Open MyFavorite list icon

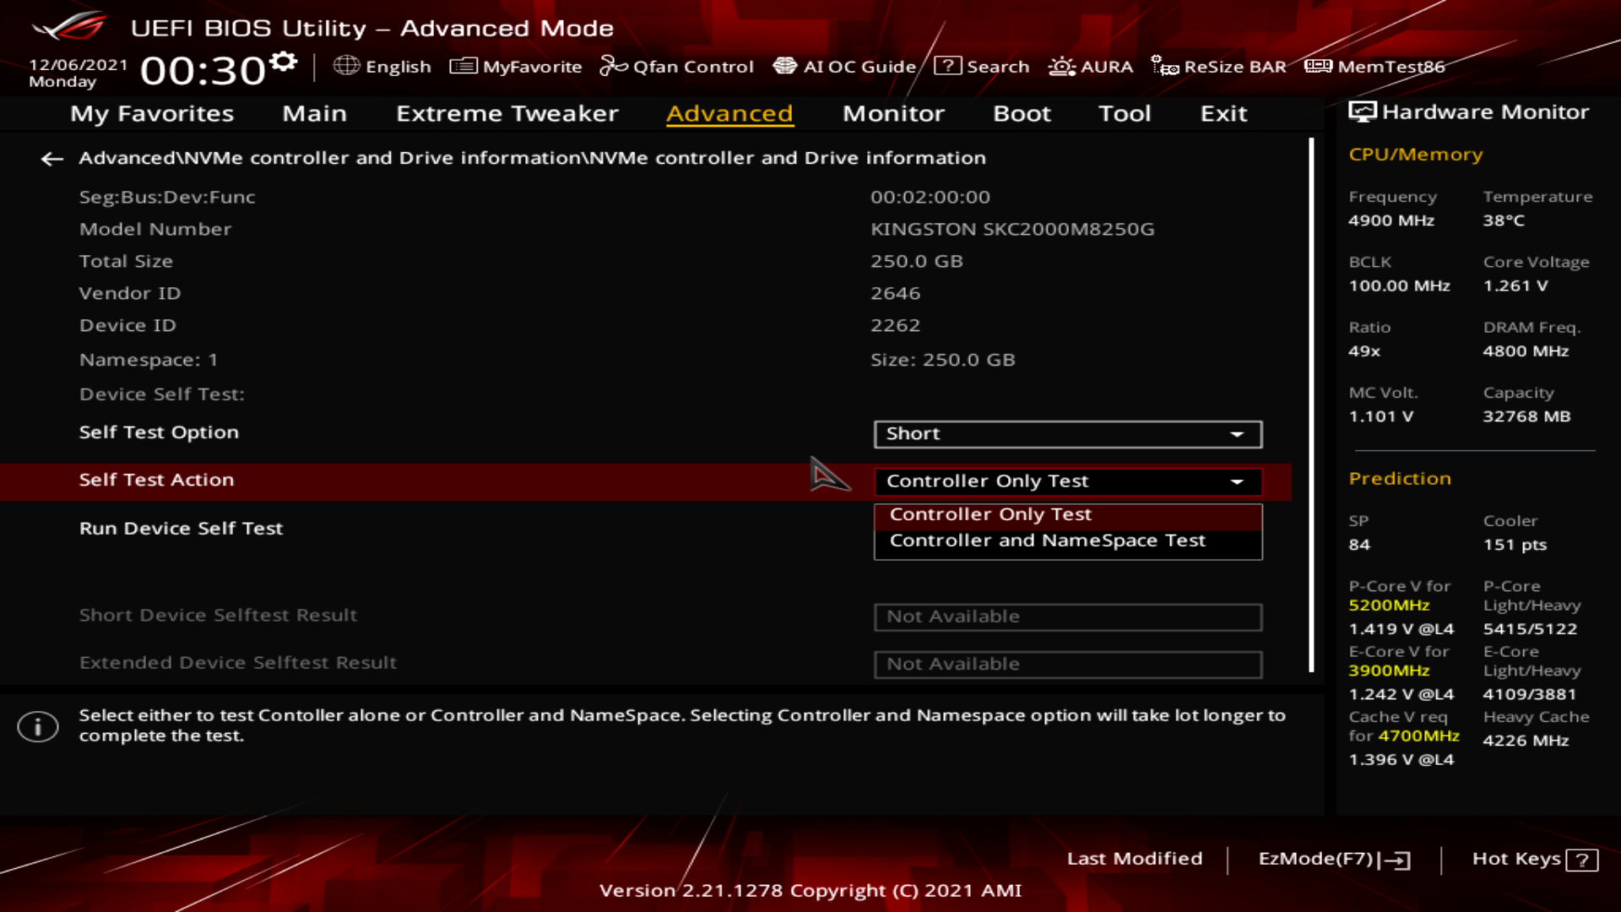click(463, 66)
